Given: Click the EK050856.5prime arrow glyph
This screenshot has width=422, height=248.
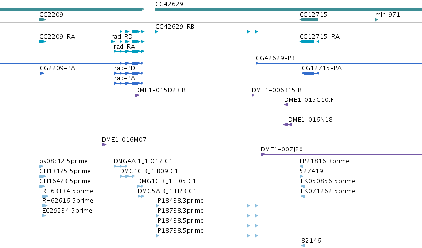Looking at the screenshot, I should (x=303, y=186).
